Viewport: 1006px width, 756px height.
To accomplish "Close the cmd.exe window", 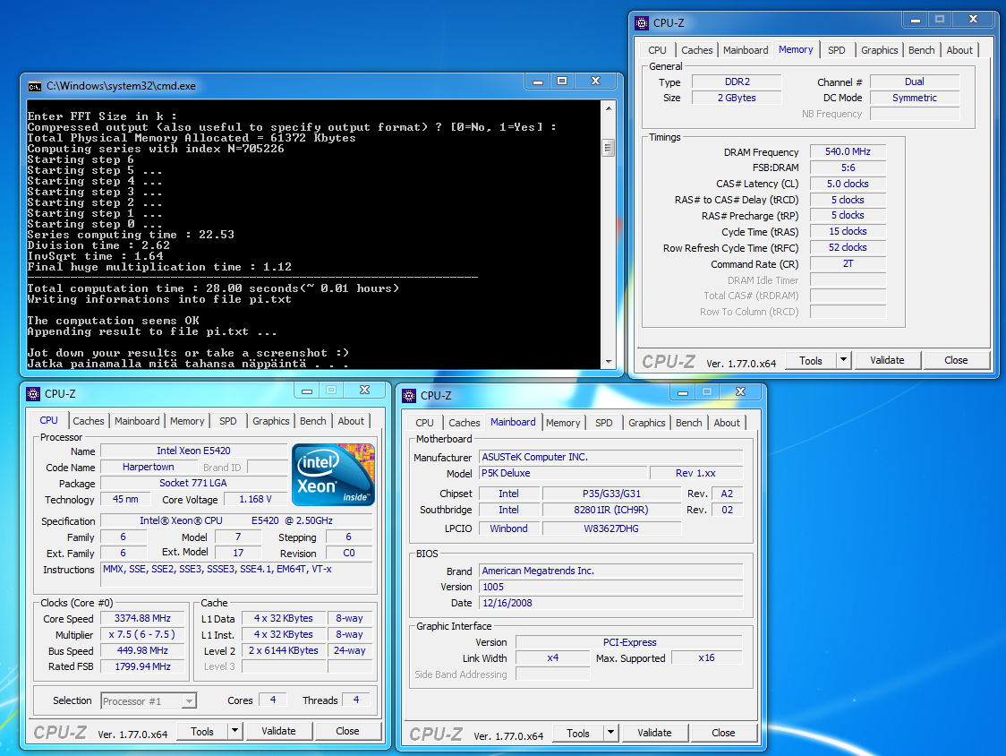I will pyautogui.click(x=595, y=82).
